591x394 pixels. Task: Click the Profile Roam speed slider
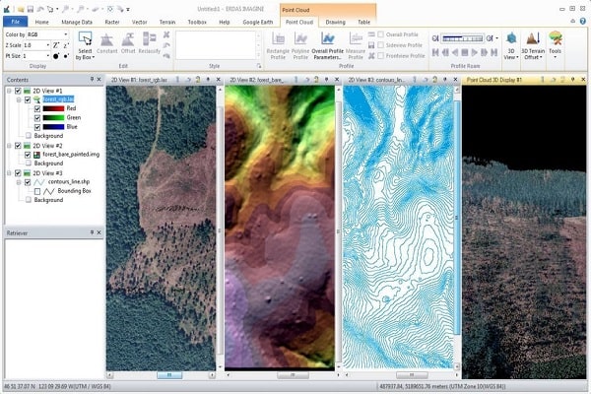[464, 35]
